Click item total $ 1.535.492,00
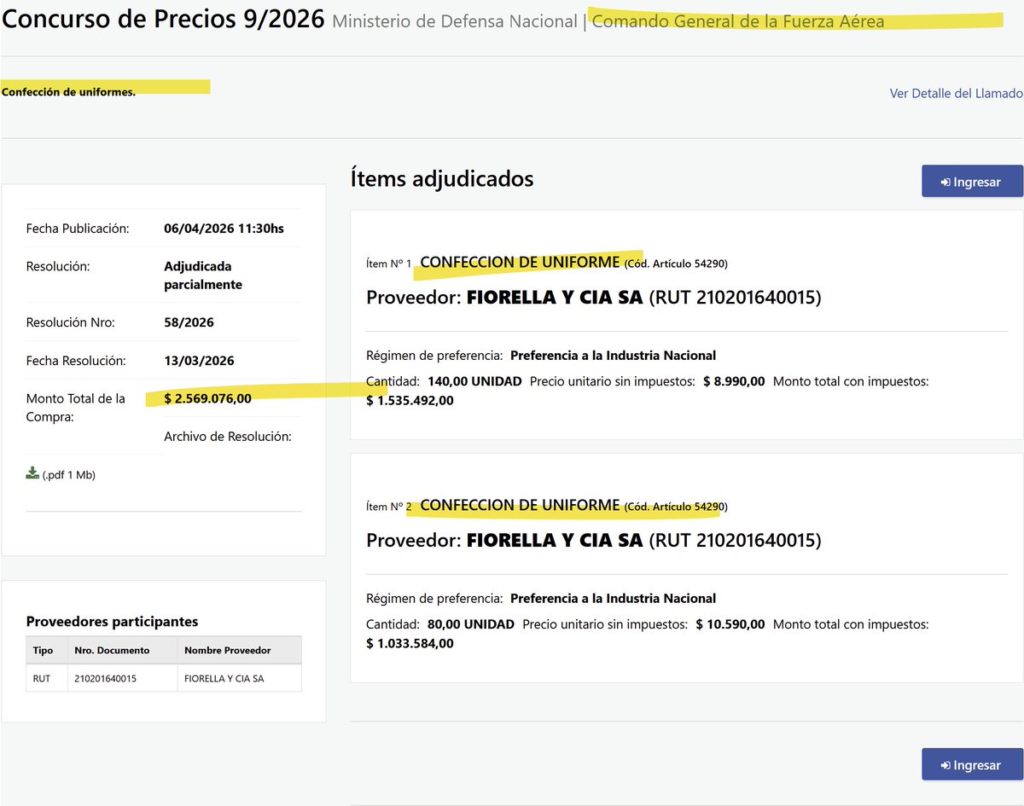The image size is (1024, 806). (410, 400)
